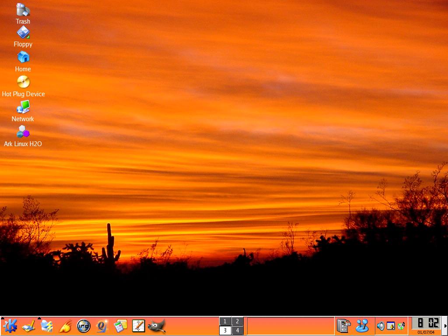Click the 01/07/04 date text

tap(426, 332)
